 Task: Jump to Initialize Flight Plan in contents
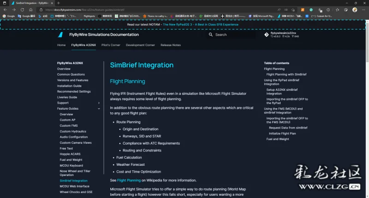(x=282, y=134)
